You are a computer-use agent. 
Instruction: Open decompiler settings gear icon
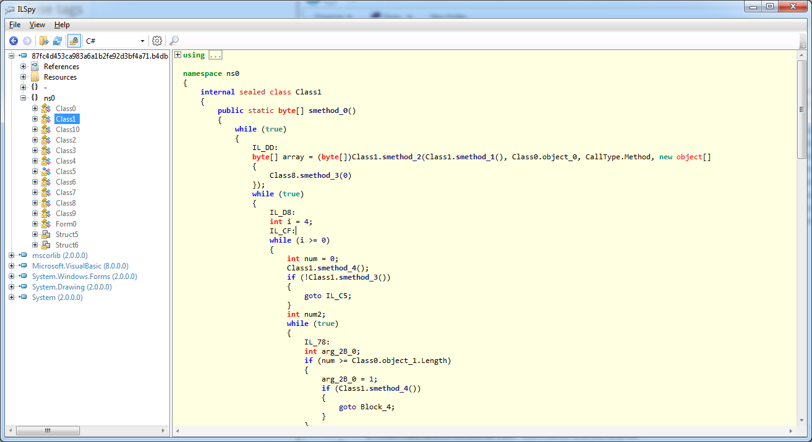click(x=157, y=41)
